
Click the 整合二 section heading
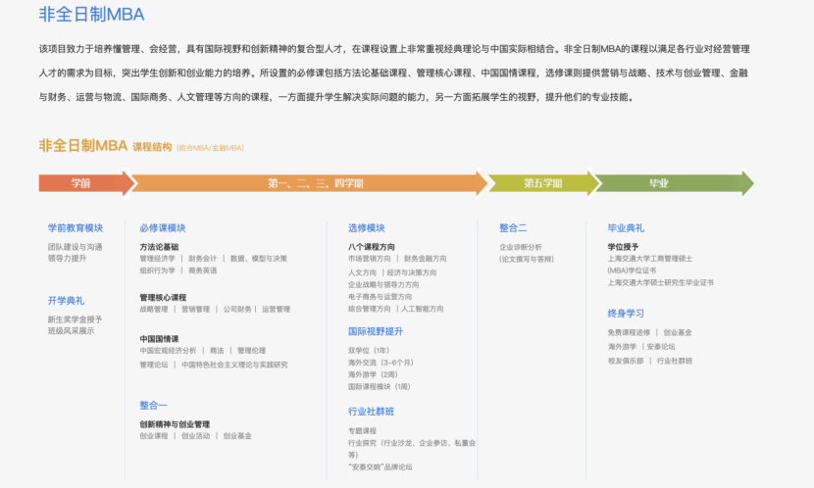(x=513, y=228)
